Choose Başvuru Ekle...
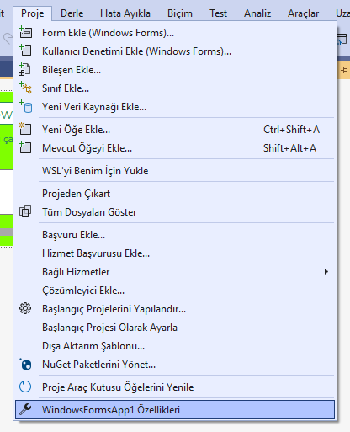The image size is (350, 432). [175, 235]
